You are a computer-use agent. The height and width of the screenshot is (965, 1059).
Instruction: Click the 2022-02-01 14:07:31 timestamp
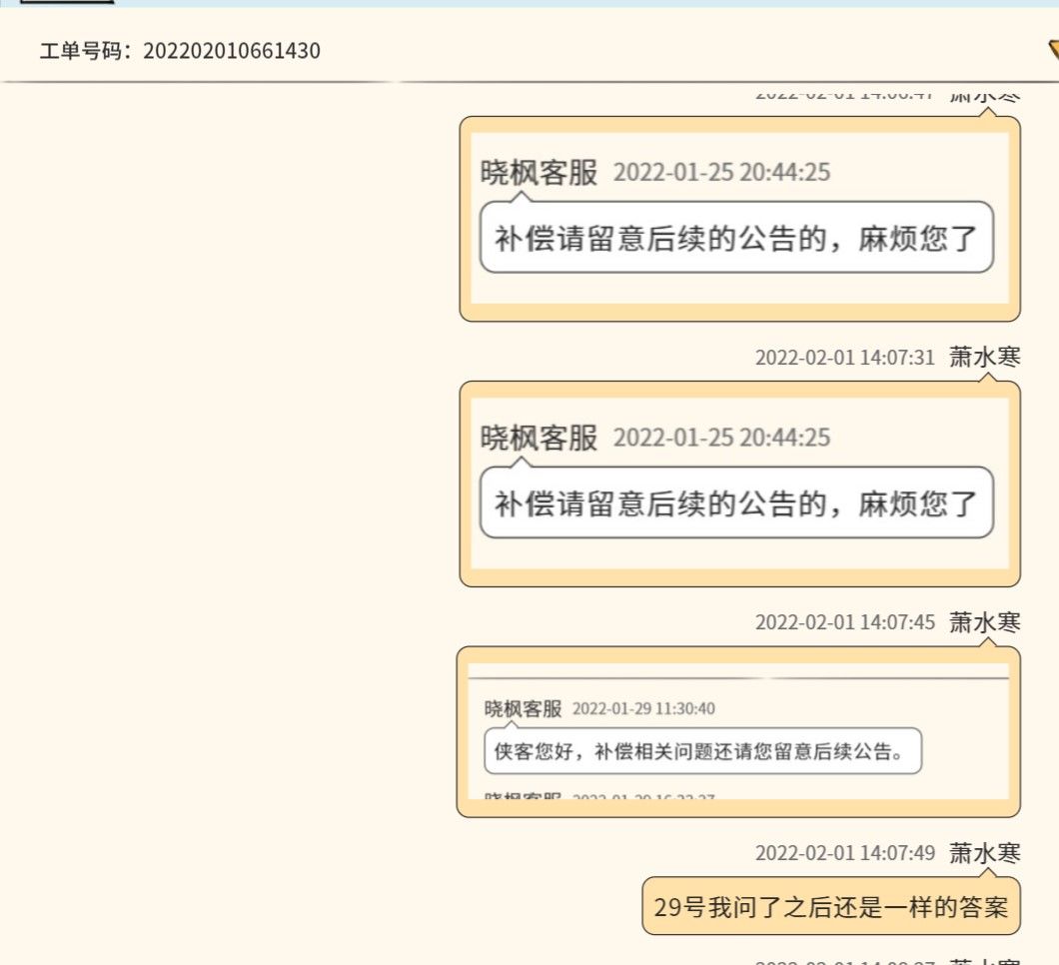pyautogui.click(x=844, y=358)
